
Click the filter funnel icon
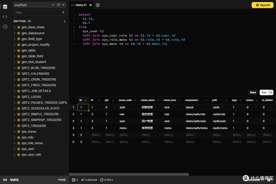[63, 12]
